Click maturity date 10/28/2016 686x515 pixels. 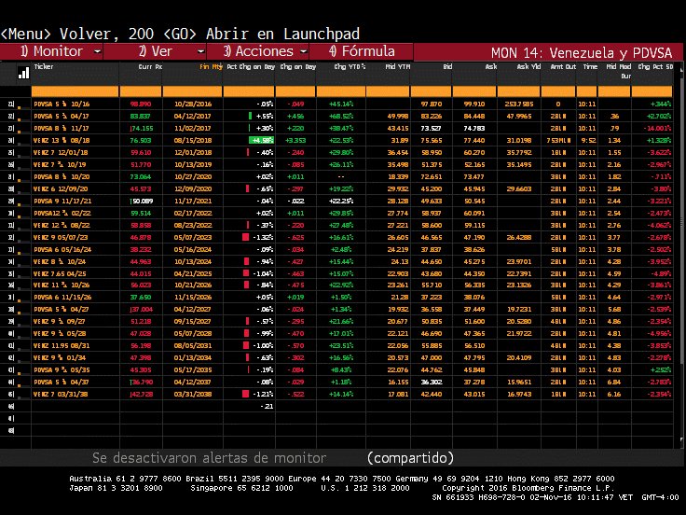click(193, 104)
